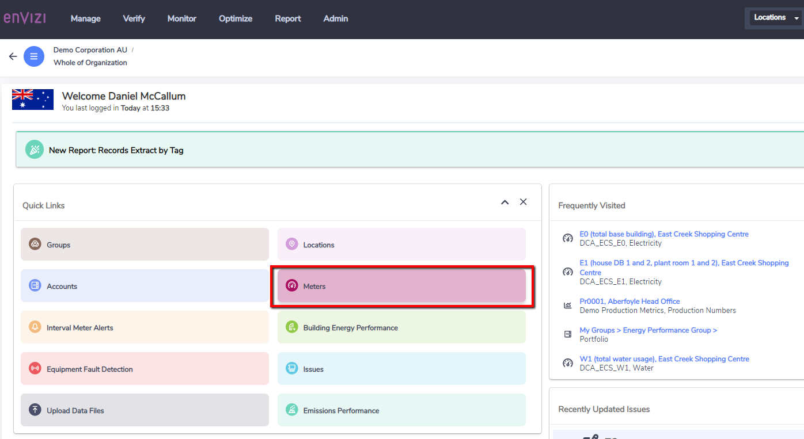
Task: Close the Quick Links panel
Action: click(x=524, y=202)
